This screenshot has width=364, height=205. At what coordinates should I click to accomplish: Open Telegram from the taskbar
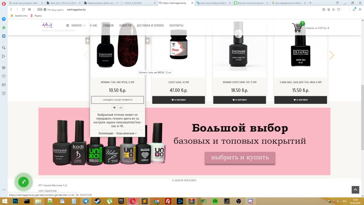pyautogui.click(x=86, y=201)
